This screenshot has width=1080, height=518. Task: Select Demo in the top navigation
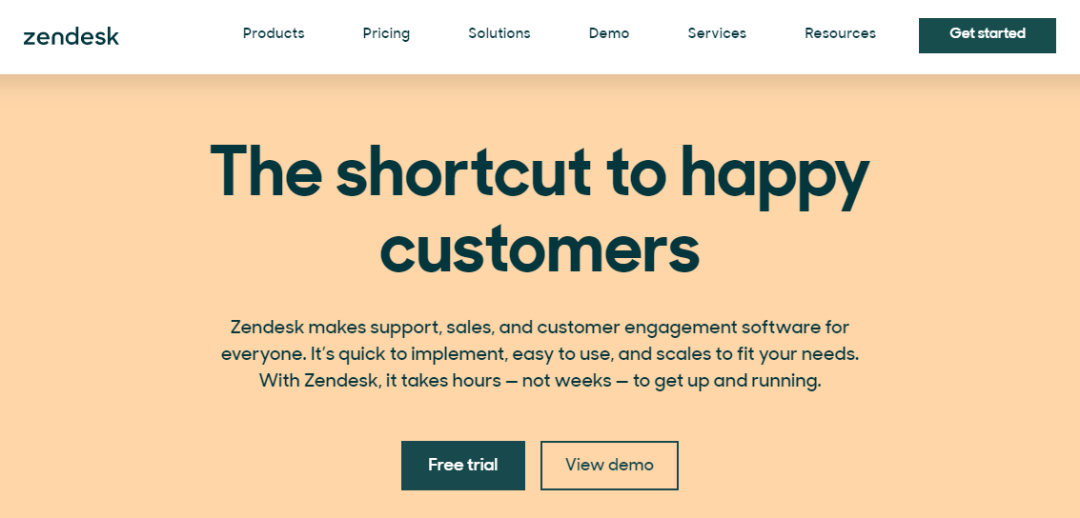click(x=609, y=33)
